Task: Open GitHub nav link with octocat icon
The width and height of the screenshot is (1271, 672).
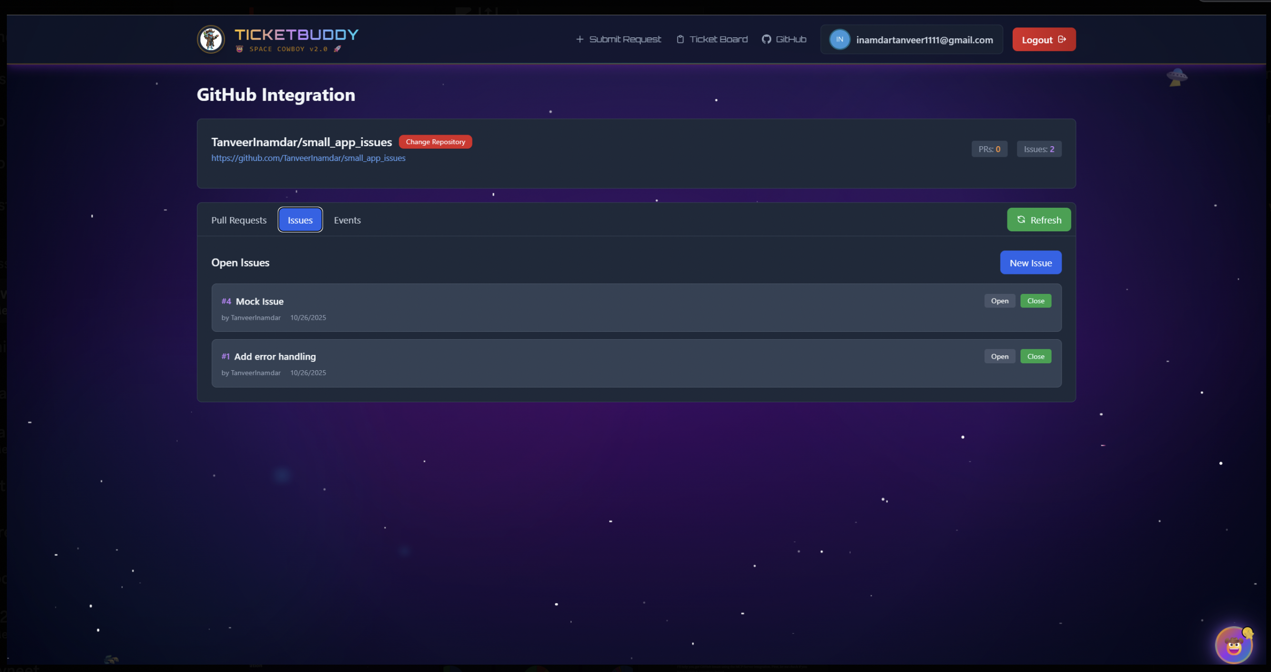Action: click(x=784, y=39)
